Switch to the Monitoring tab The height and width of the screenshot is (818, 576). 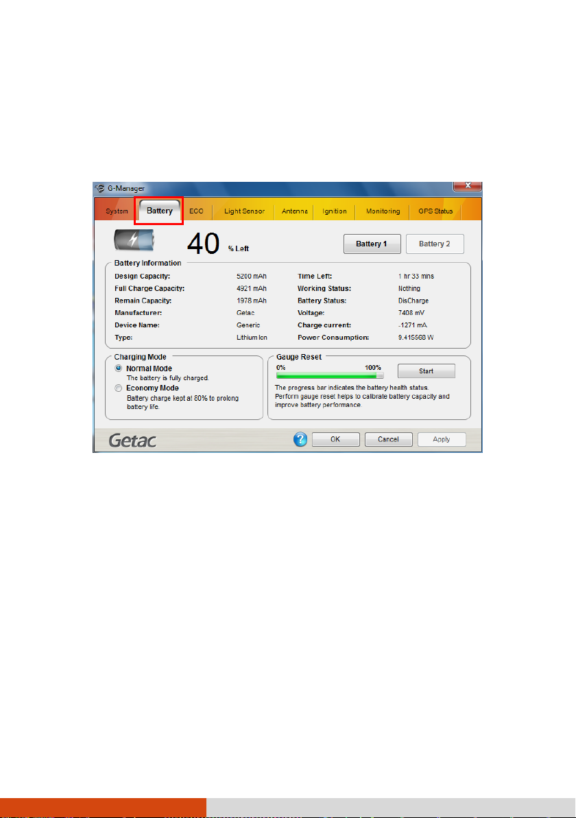coord(383,211)
